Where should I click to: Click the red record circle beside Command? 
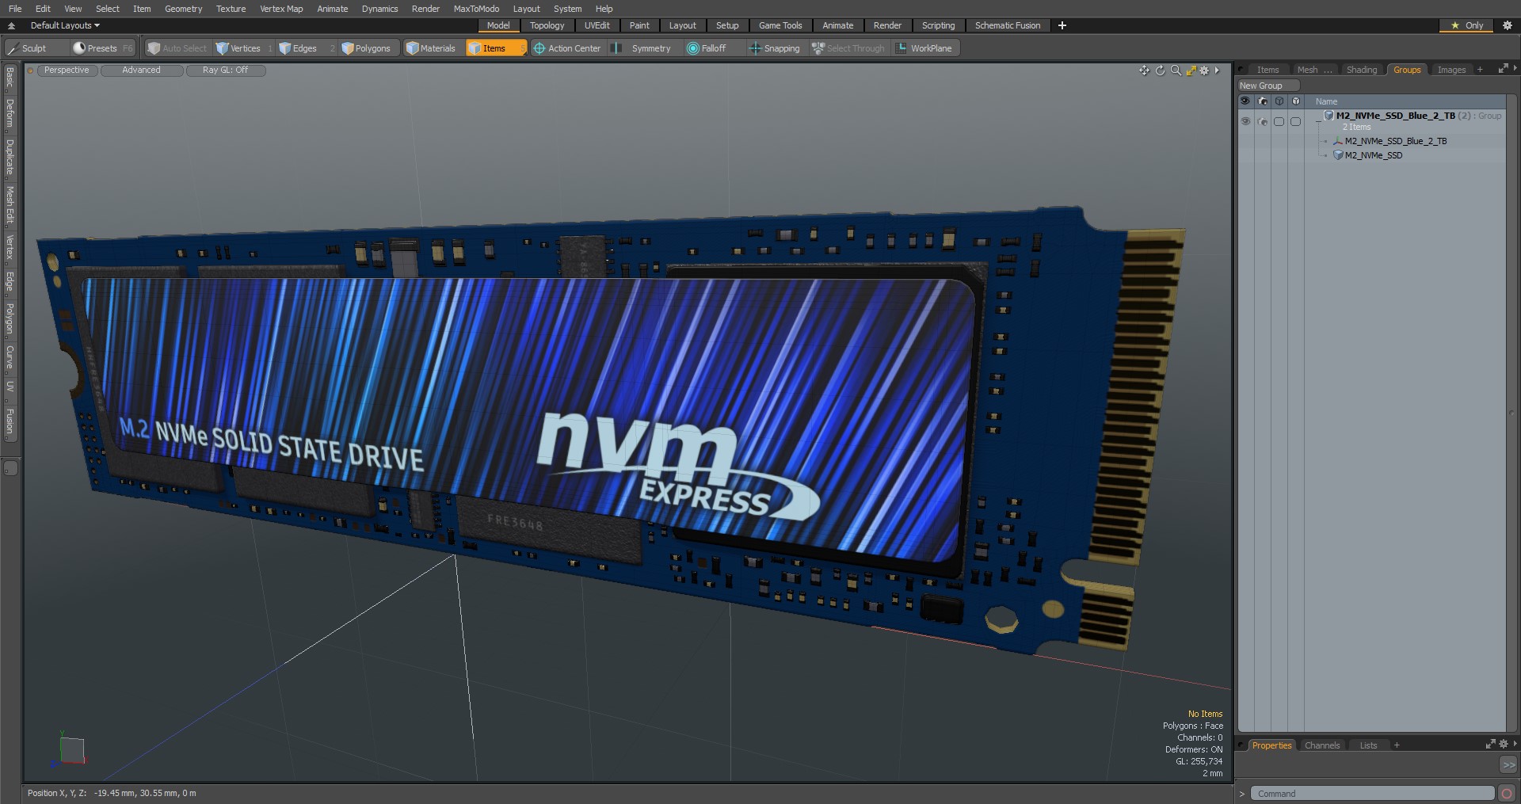1507,794
